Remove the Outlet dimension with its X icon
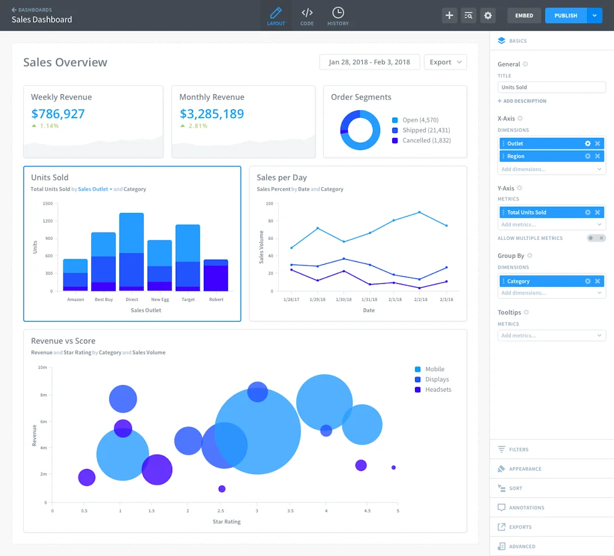 tap(597, 144)
